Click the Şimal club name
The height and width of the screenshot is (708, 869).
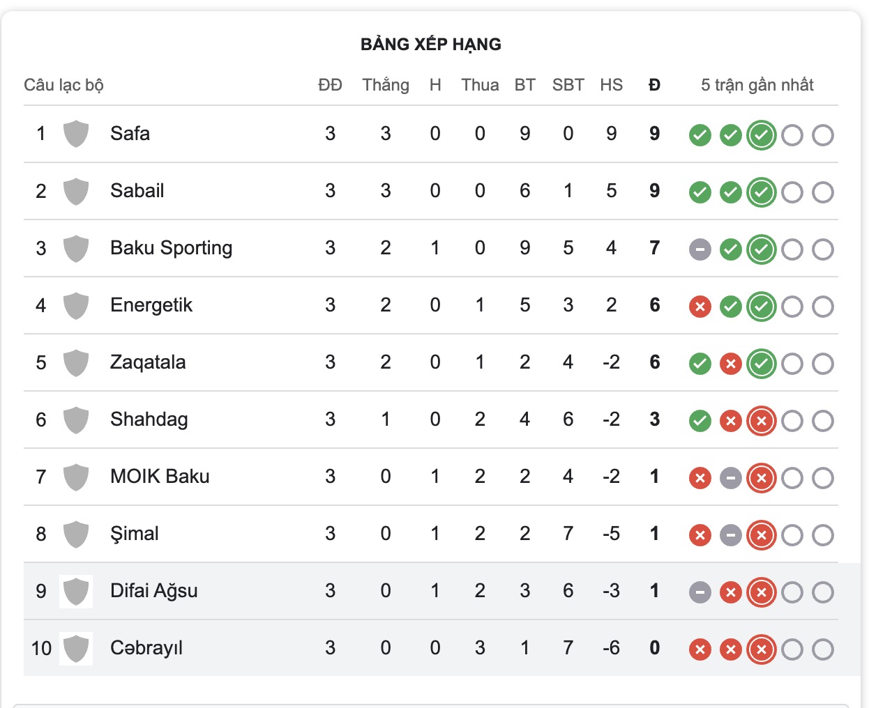coord(135,534)
